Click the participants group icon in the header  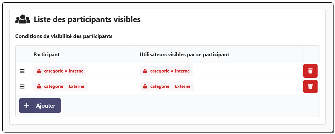(x=23, y=19)
